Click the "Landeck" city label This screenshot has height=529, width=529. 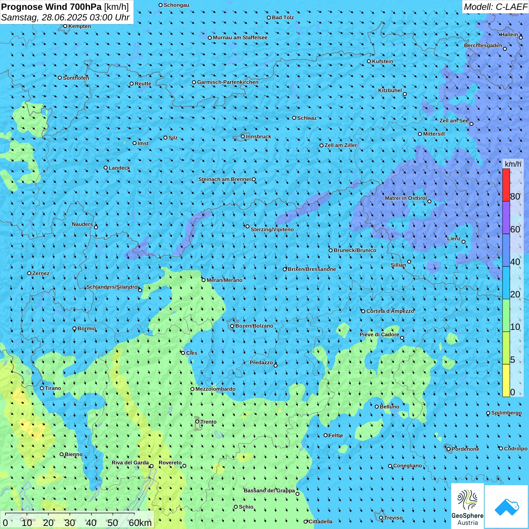coord(119,168)
